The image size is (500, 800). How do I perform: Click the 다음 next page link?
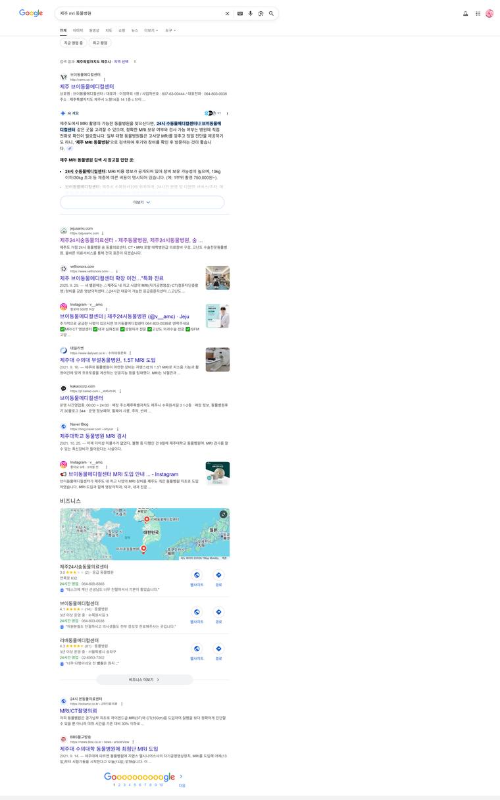pyautogui.click(x=182, y=786)
